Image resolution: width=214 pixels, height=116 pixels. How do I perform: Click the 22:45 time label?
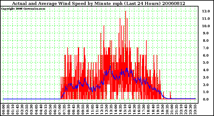click(186, 110)
